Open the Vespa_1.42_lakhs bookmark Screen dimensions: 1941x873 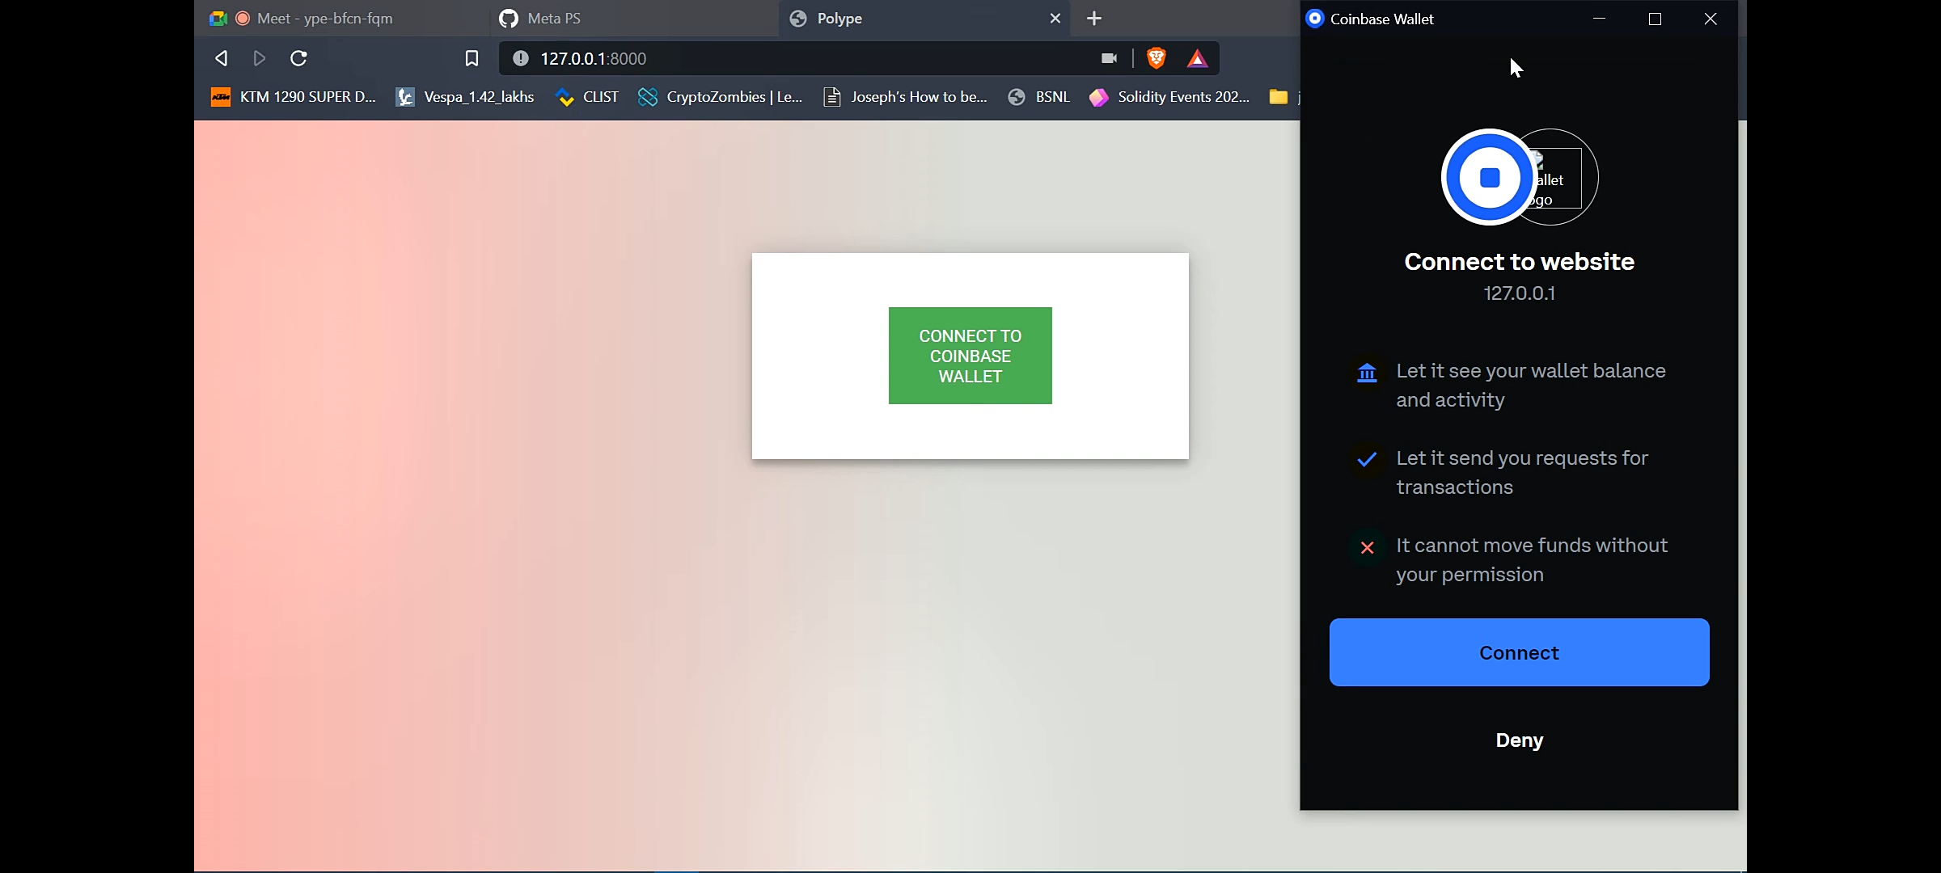tap(465, 97)
